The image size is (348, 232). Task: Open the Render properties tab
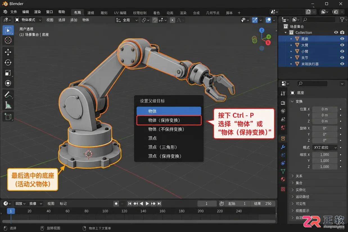click(283, 103)
